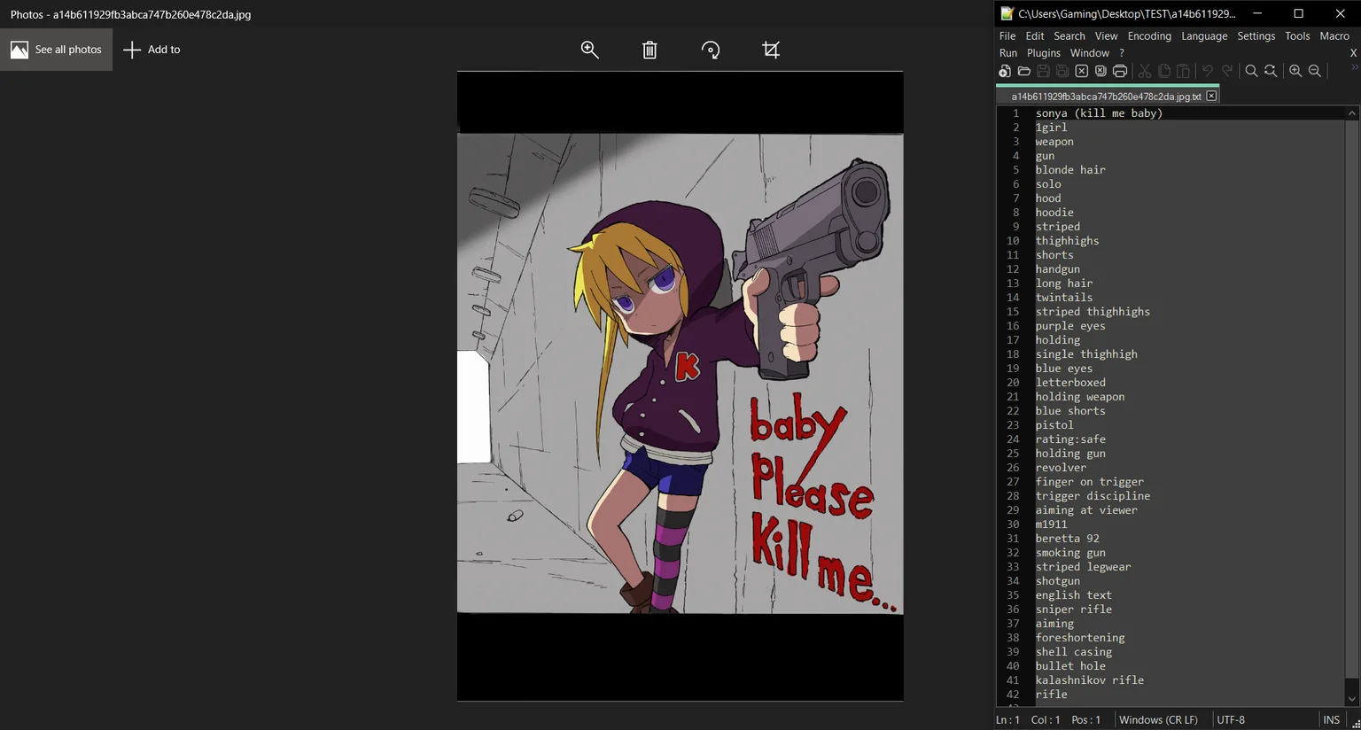Click the line "finger on trigger"
The image size is (1361, 730).
pyautogui.click(x=1090, y=482)
